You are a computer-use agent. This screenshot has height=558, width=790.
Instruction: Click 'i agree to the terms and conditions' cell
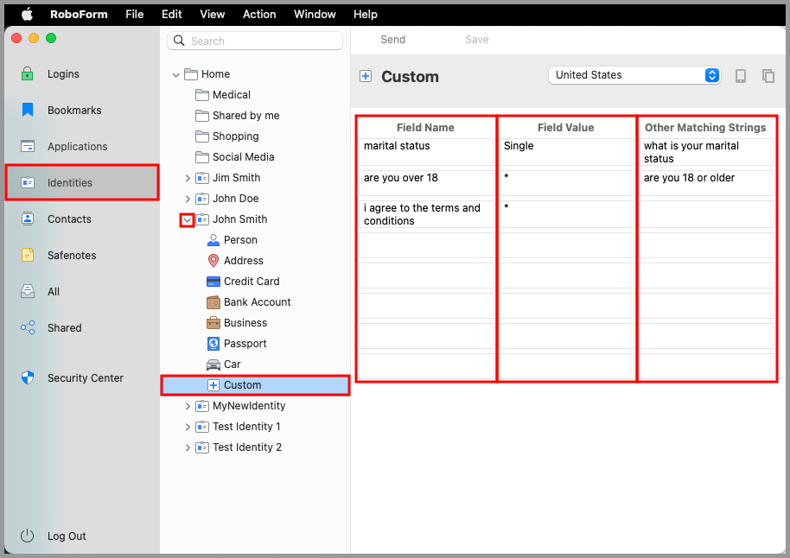pos(426,214)
